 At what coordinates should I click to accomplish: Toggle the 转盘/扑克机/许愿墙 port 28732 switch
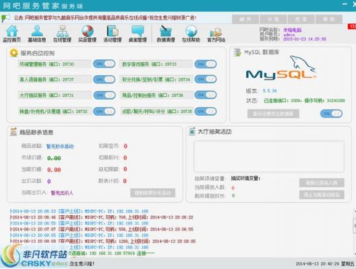click(x=105, y=112)
